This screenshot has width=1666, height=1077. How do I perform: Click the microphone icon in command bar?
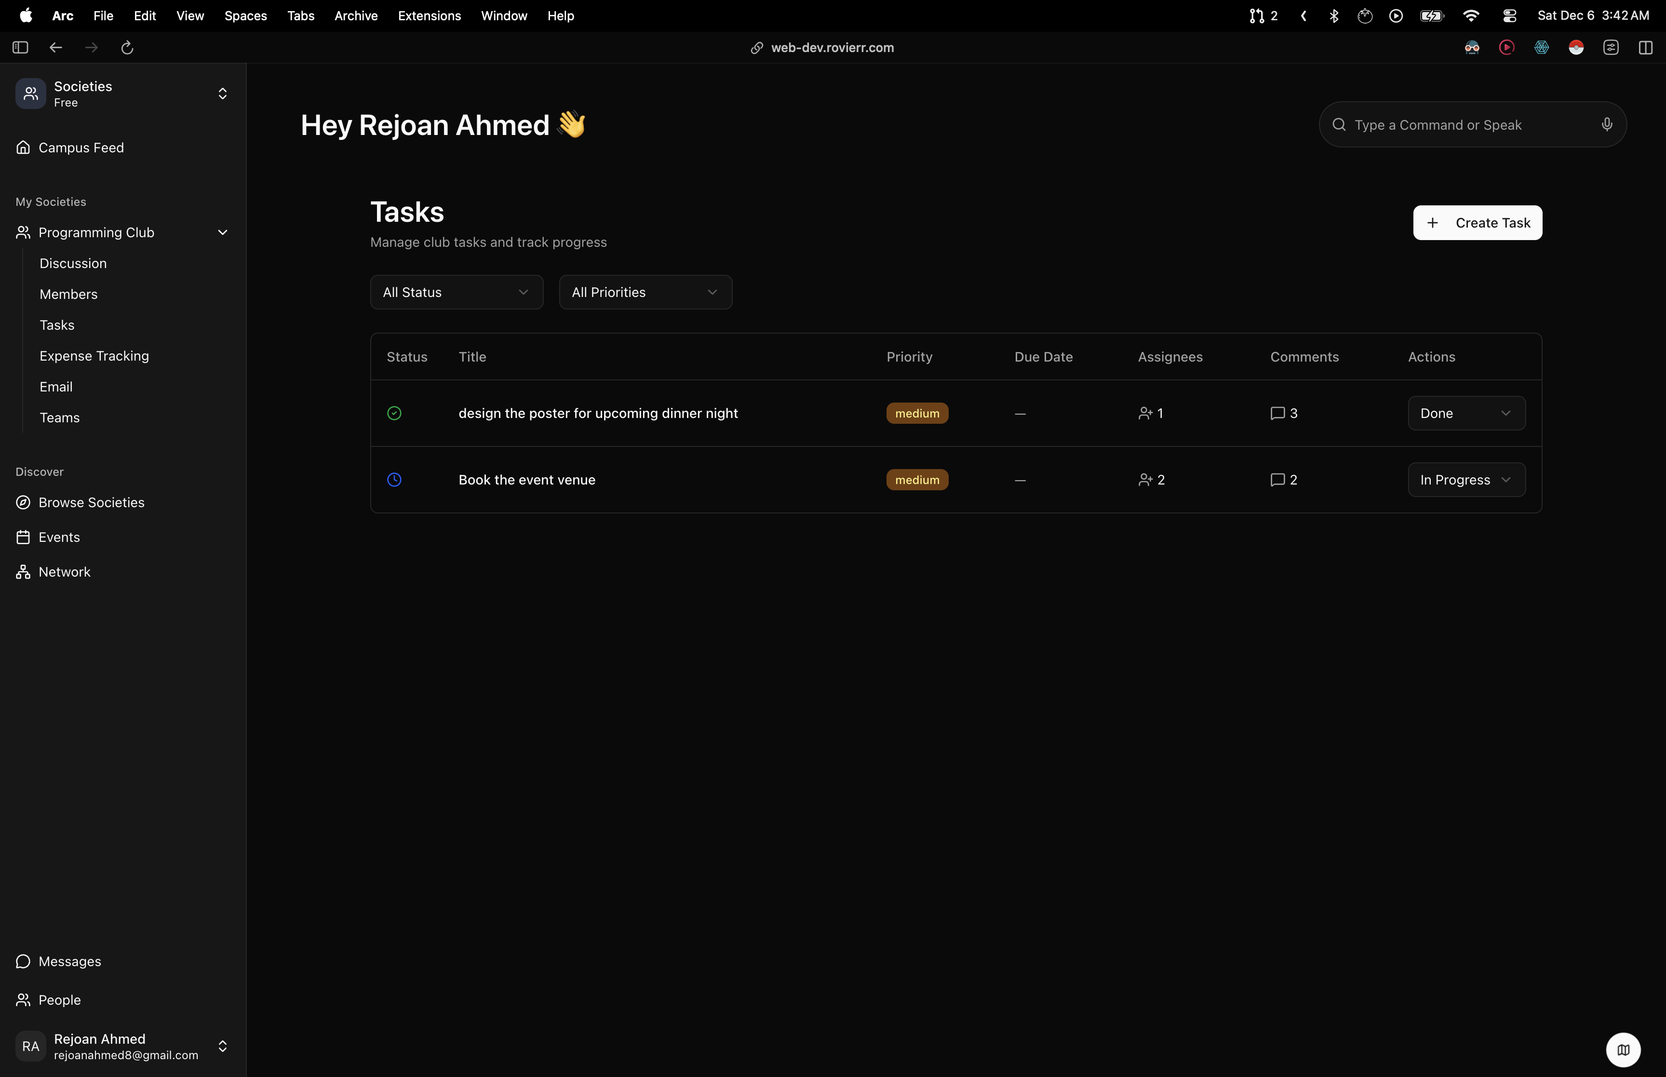[1607, 124]
